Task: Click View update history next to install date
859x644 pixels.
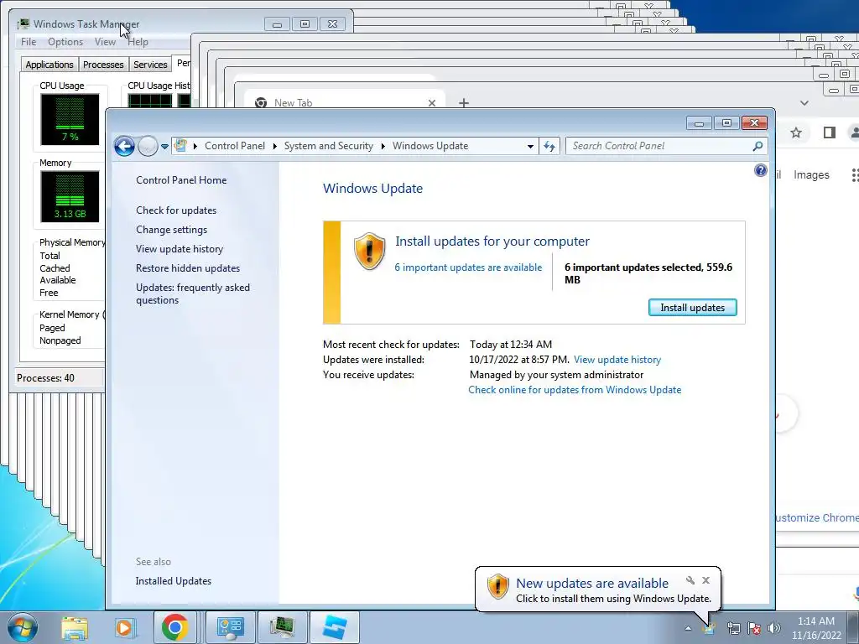Action: pos(617,360)
